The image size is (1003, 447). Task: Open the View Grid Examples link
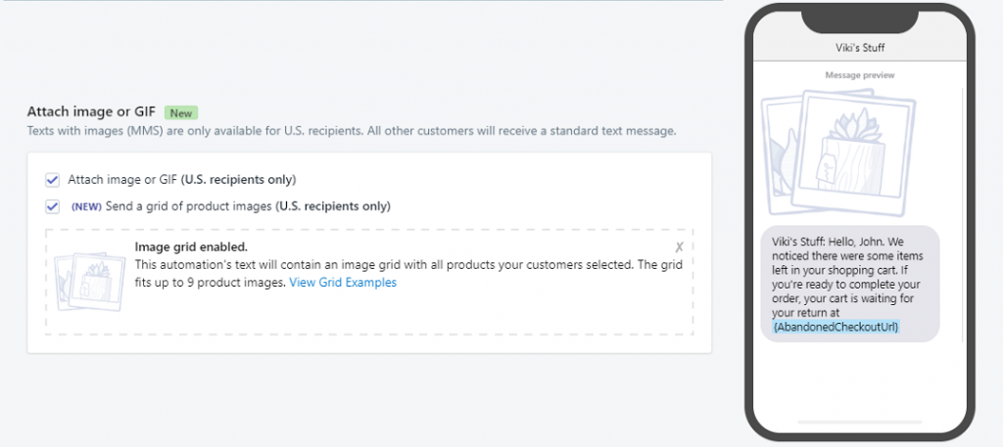(x=343, y=283)
